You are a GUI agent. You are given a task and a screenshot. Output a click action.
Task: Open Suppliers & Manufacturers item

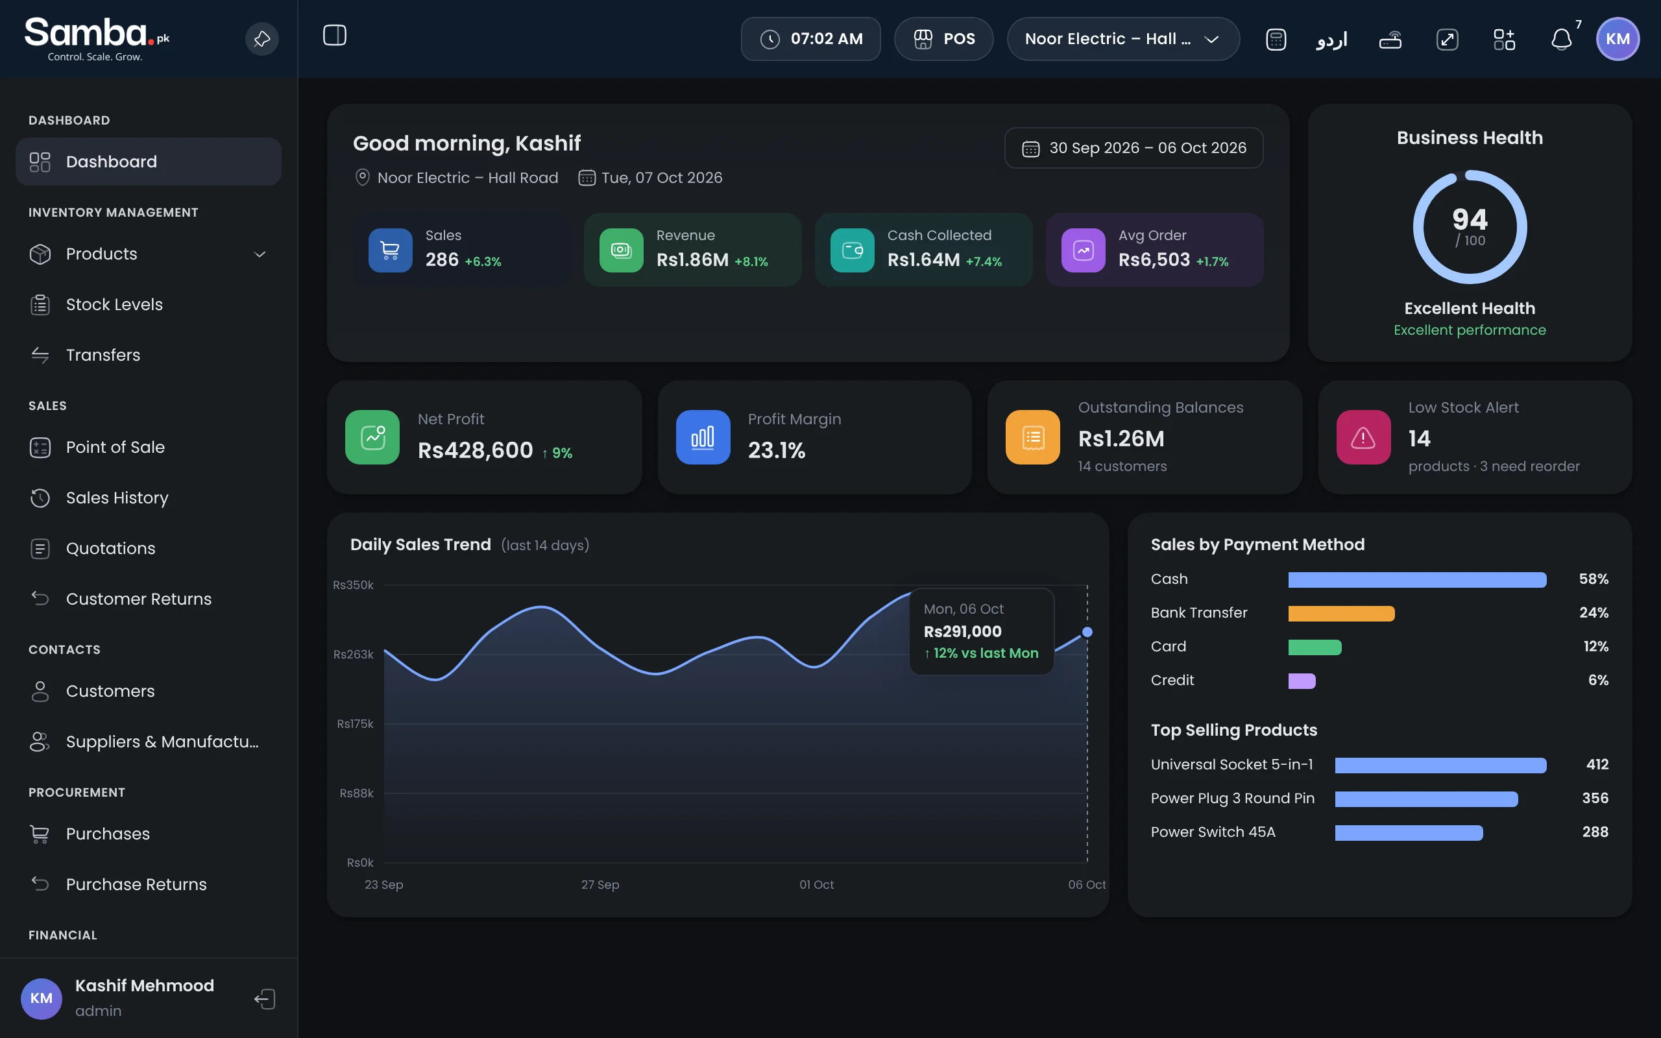point(148,742)
